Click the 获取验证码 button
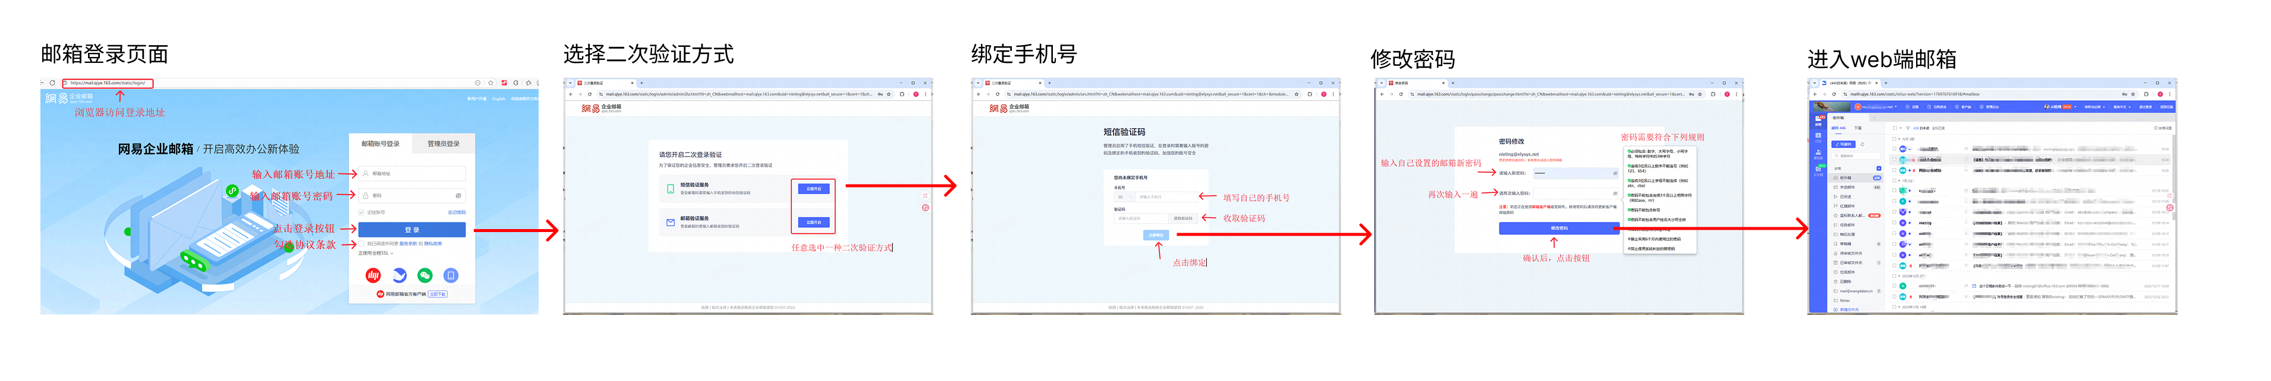The width and height of the screenshot is (2271, 381). tap(1183, 218)
